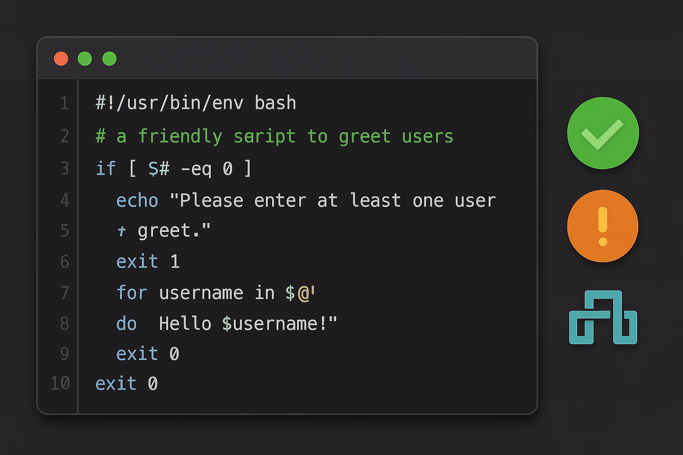Click the "exit 1" statement
683x455 pixels.
tap(148, 262)
